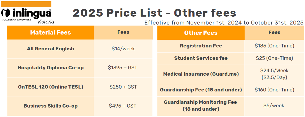The height and width of the screenshot is (117, 305).
Task: Click the 2025 Price List title
Action: (x=154, y=13)
